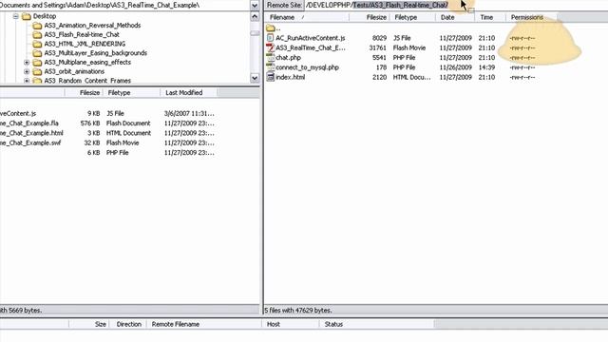Click chat.php file icon in remote pane

[270, 57]
